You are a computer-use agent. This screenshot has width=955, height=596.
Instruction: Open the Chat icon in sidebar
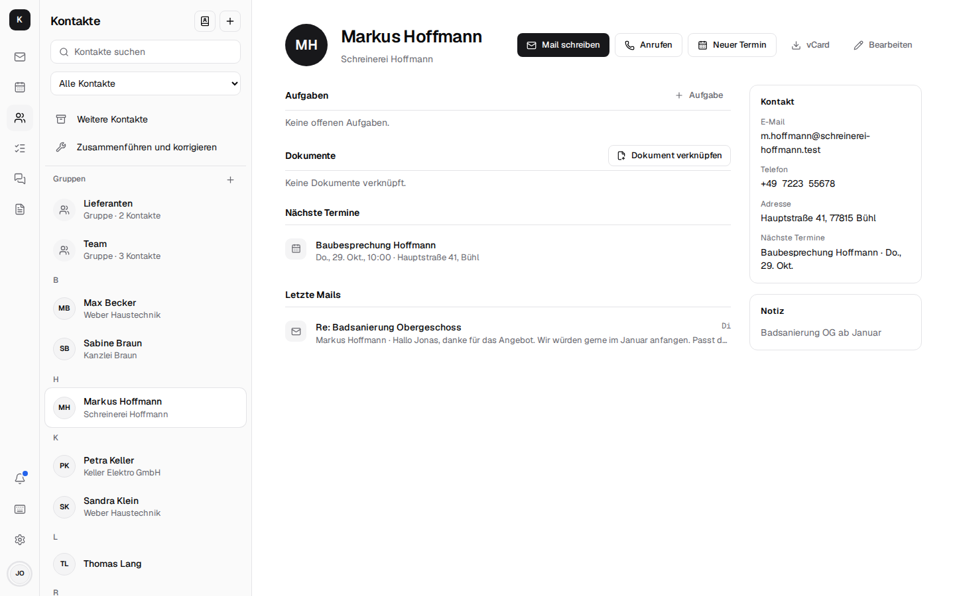click(20, 179)
